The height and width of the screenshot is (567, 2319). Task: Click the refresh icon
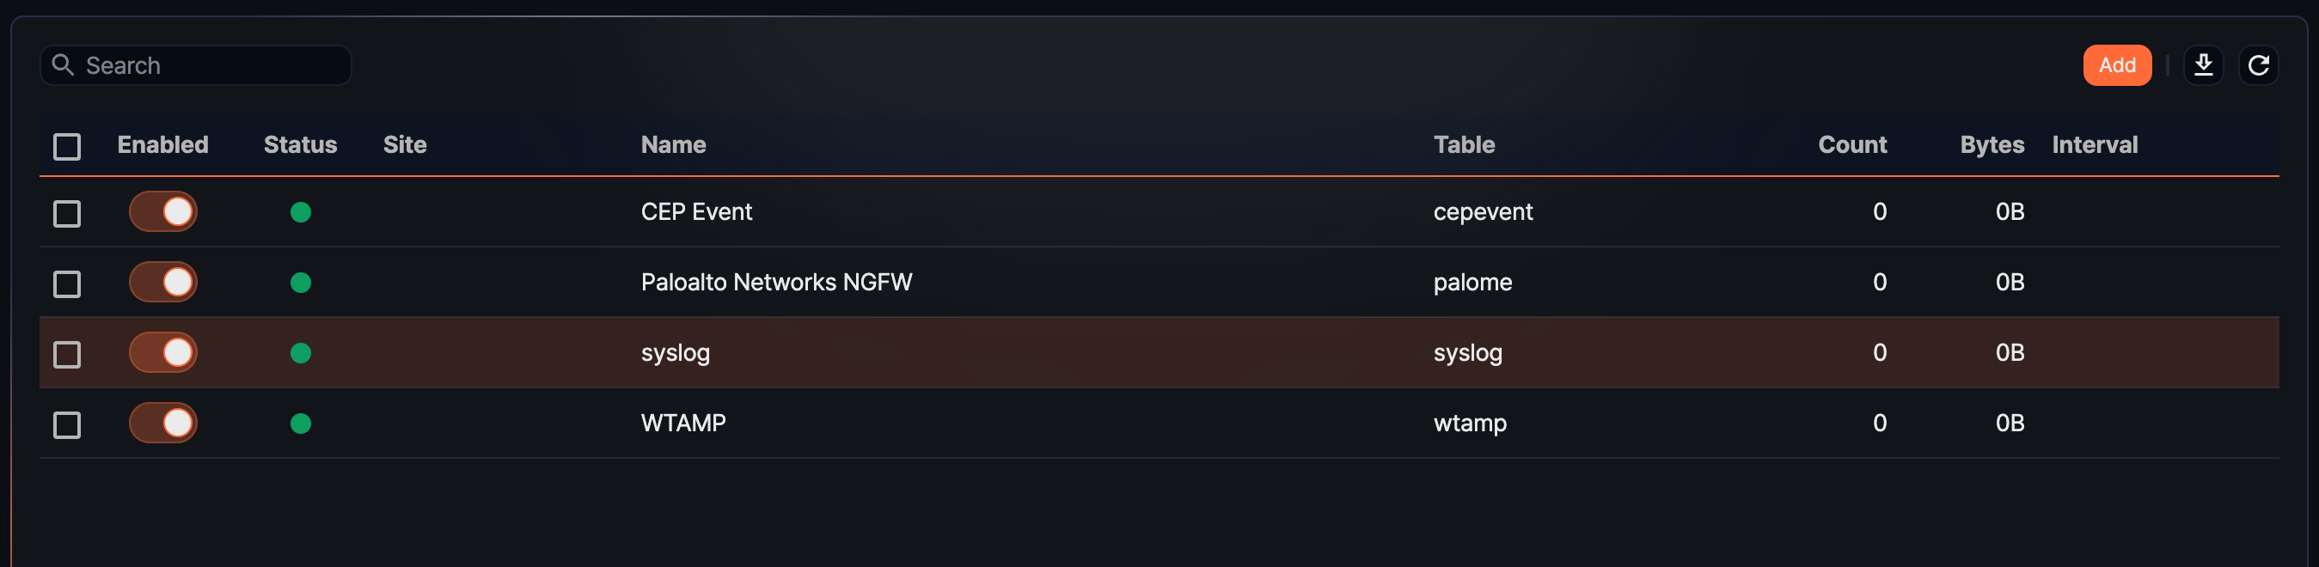tap(2258, 64)
